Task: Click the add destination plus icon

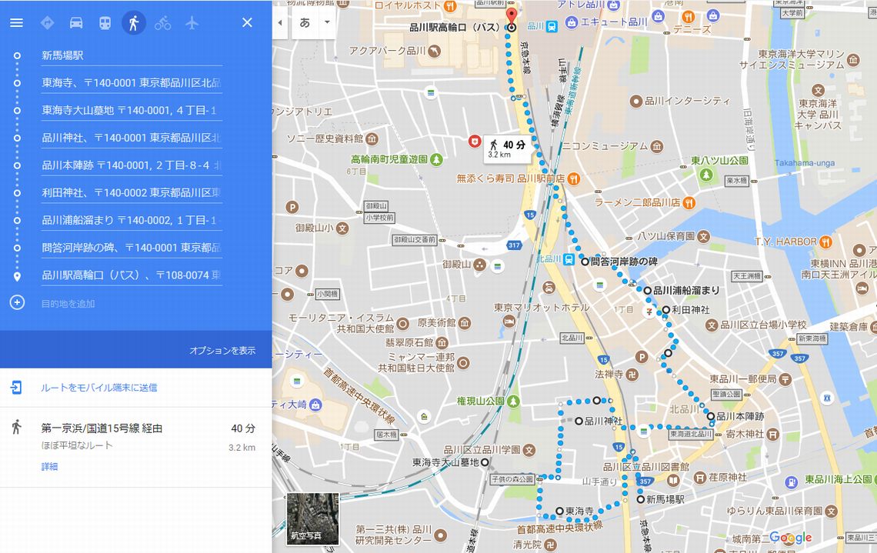Action: (18, 302)
